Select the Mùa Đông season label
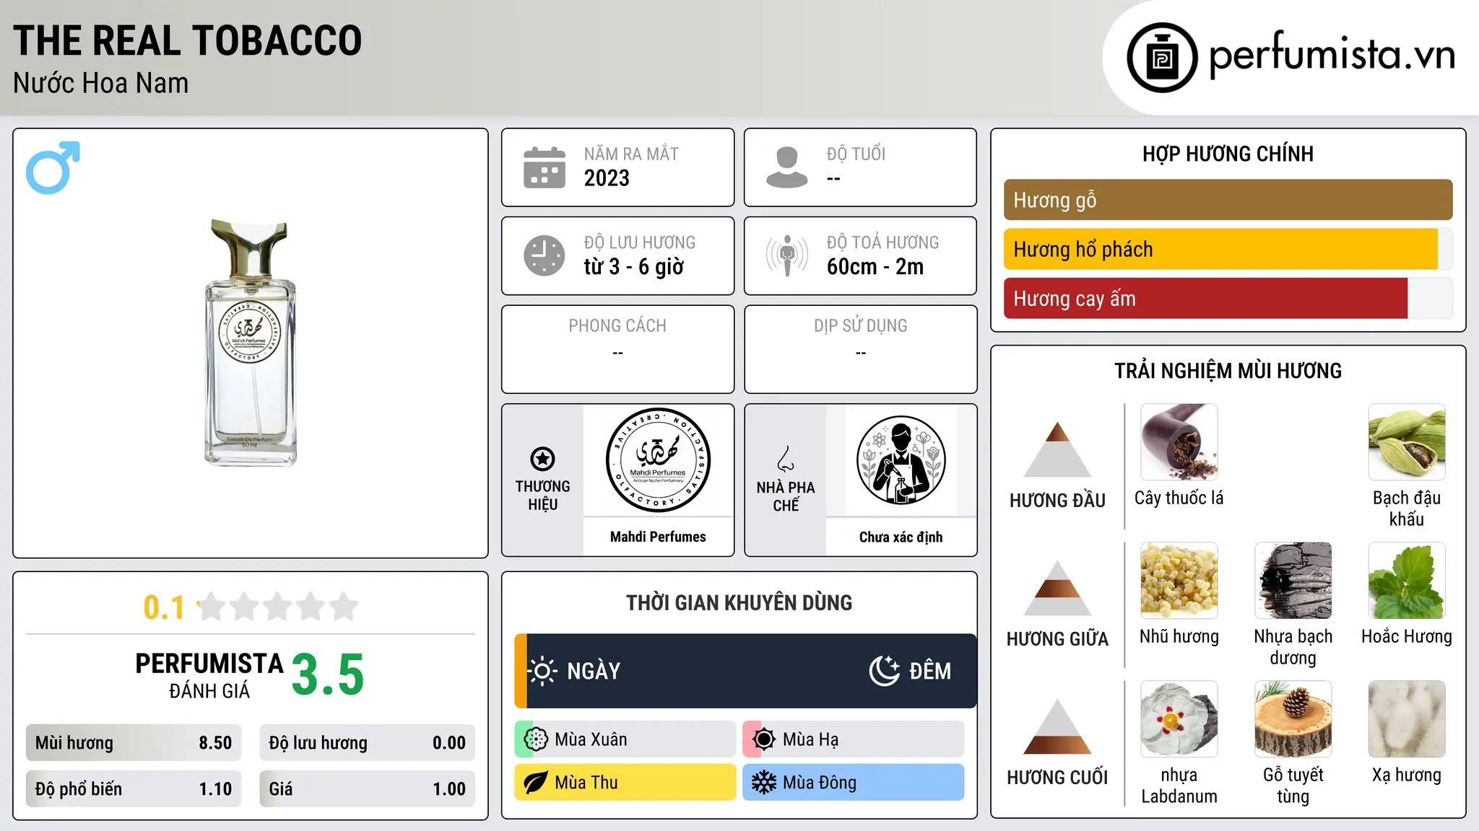The height and width of the screenshot is (831, 1479). (820, 783)
